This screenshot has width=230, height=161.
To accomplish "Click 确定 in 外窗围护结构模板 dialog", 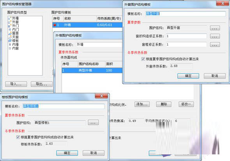I will coord(188,76).
